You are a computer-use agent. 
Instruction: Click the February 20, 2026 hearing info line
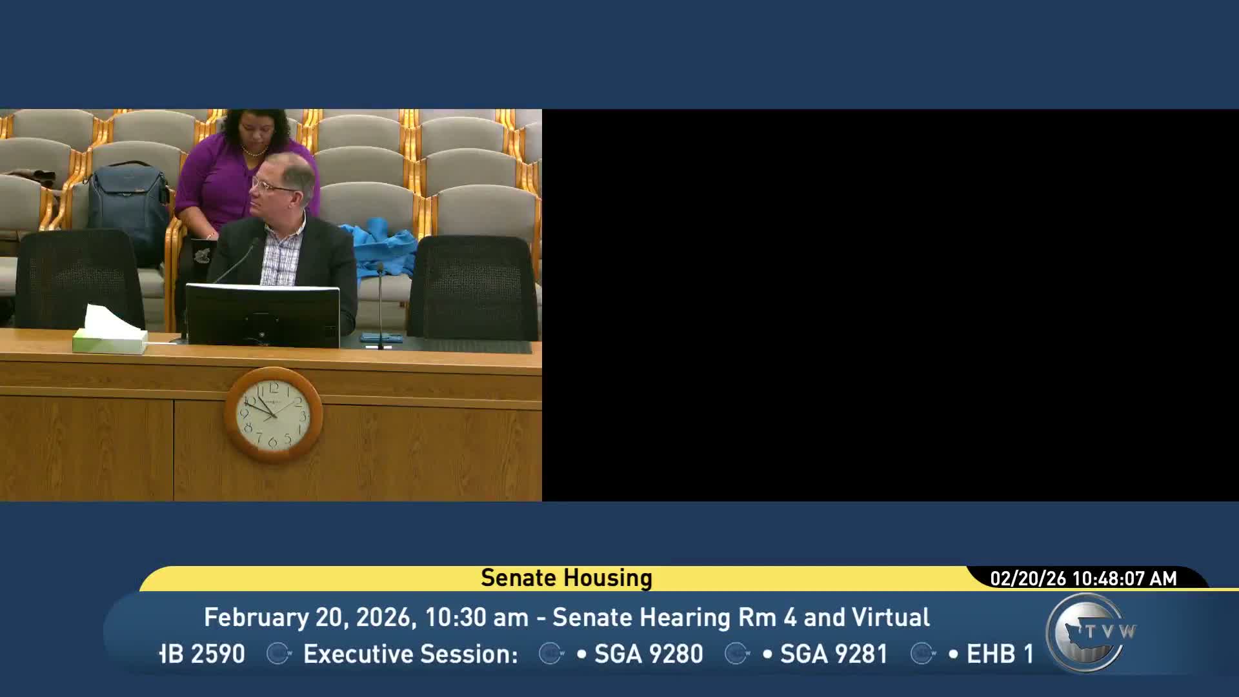567,617
